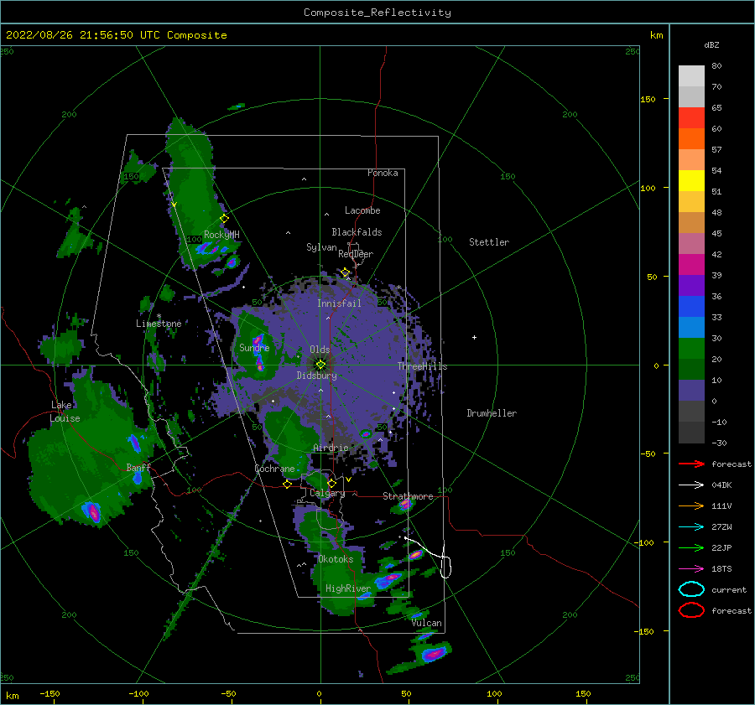Image resolution: width=755 pixels, height=705 pixels.
Task: Click the Stettler label on the map
Action: pyautogui.click(x=489, y=242)
